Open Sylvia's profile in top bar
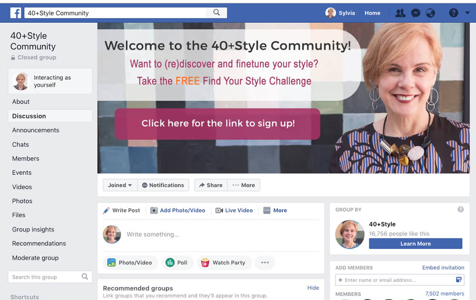This screenshot has height=300, width=476. point(340,13)
